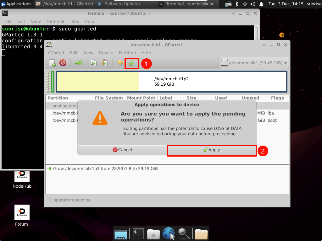This screenshot has height=241, width=322.
Task: Select the Forum desktop icon
Action: point(22,216)
